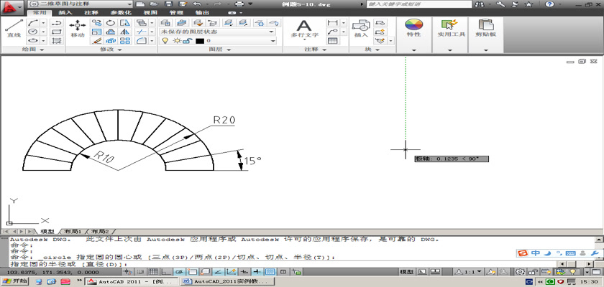This screenshot has height=287, width=604.
Task: Click the Insert block (插入) tool
Action: [x=361, y=29]
